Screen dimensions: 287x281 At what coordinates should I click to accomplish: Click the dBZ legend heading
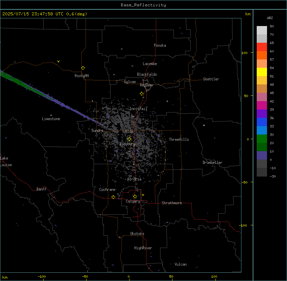tap(270, 18)
